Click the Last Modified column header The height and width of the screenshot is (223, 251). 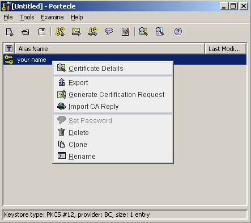pyautogui.click(x=226, y=49)
